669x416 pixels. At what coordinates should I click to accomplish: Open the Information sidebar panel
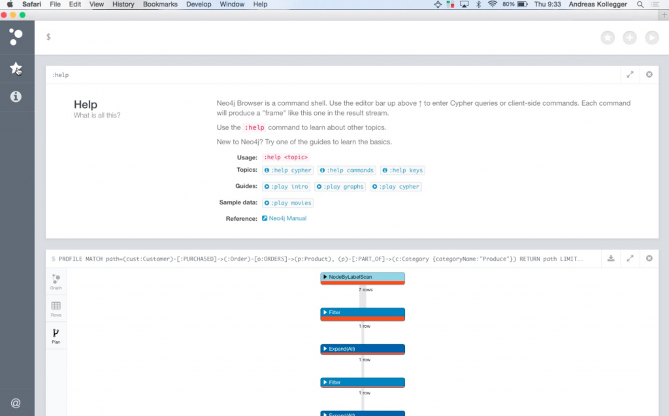(x=16, y=97)
